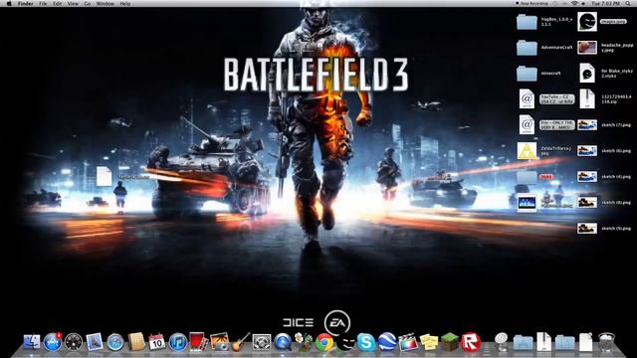Select the YogBox folder on desktop

point(527,22)
